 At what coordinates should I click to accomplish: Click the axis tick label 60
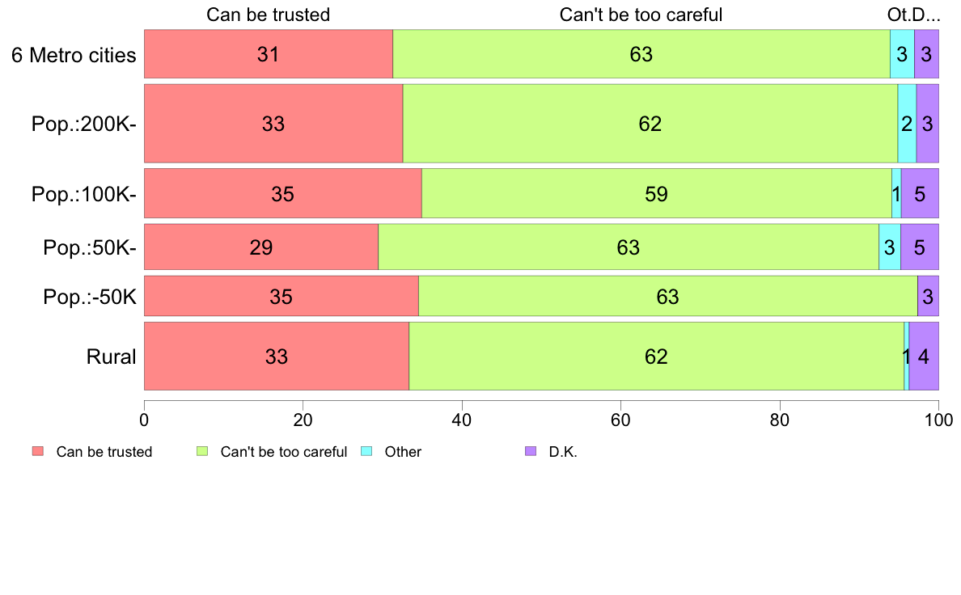point(621,420)
